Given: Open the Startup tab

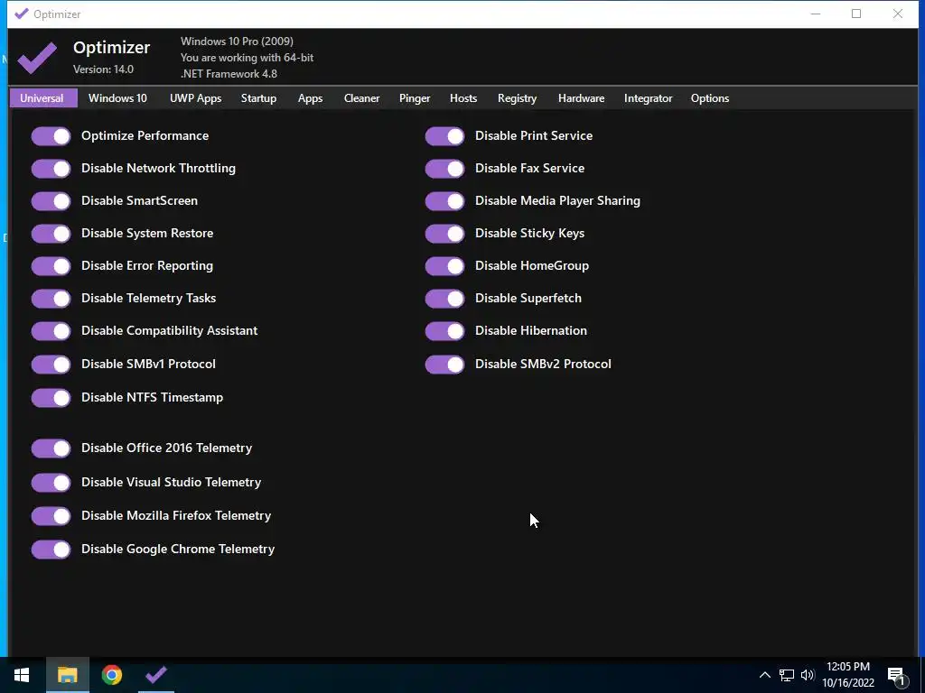Looking at the screenshot, I should point(258,98).
